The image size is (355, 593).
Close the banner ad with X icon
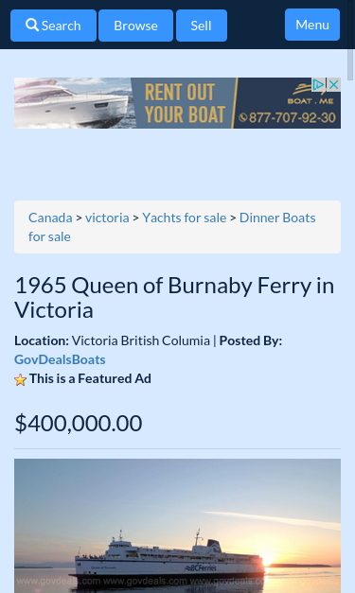point(333,85)
